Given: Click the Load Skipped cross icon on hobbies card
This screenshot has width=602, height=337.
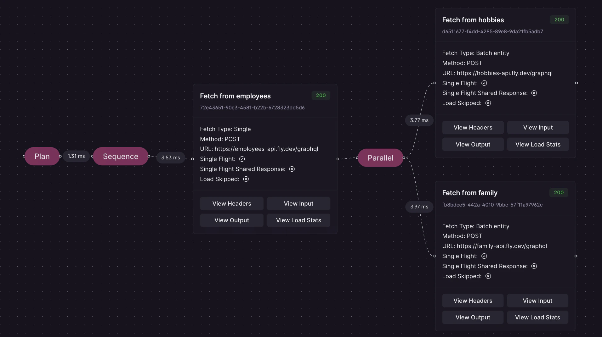Looking at the screenshot, I should coord(488,103).
